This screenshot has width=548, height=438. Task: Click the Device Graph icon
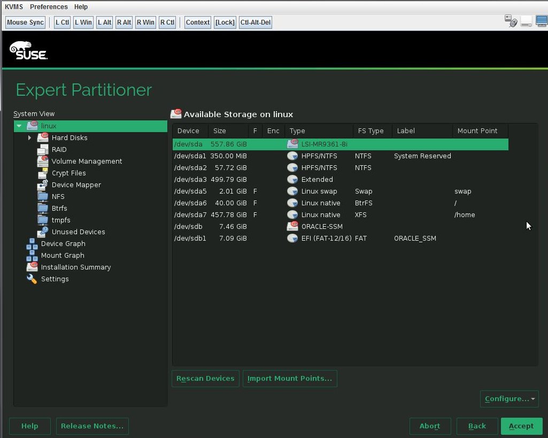pyautogui.click(x=32, y=243)
